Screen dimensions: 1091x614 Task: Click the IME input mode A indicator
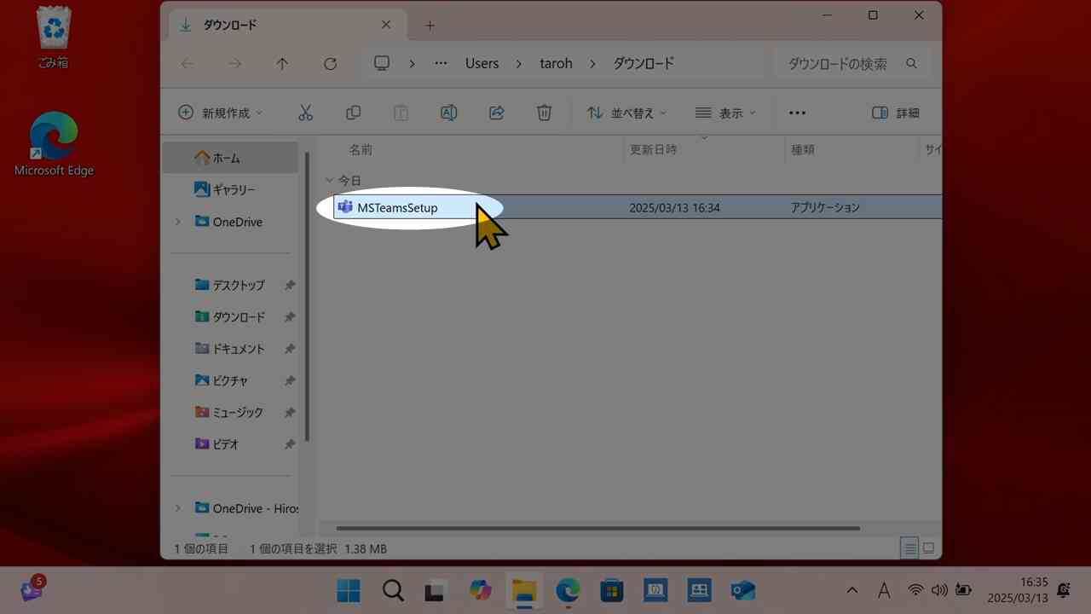point(884,590)
